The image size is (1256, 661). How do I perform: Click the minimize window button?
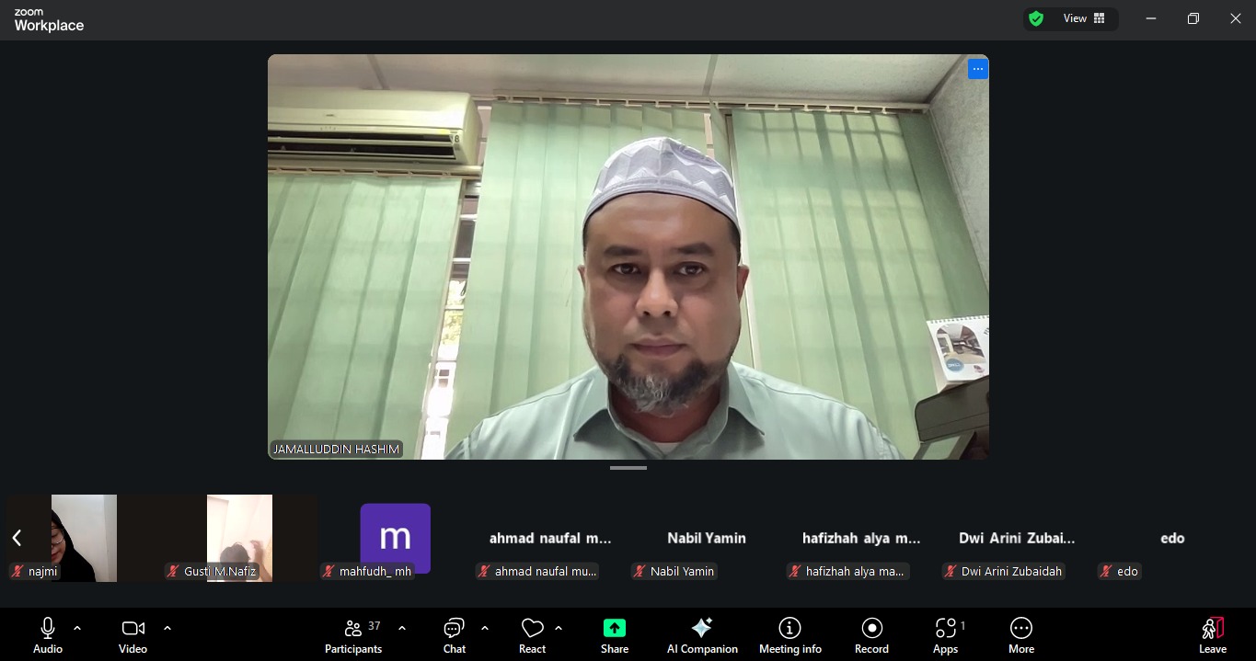pyautogui.click(x=1151, y=18)
